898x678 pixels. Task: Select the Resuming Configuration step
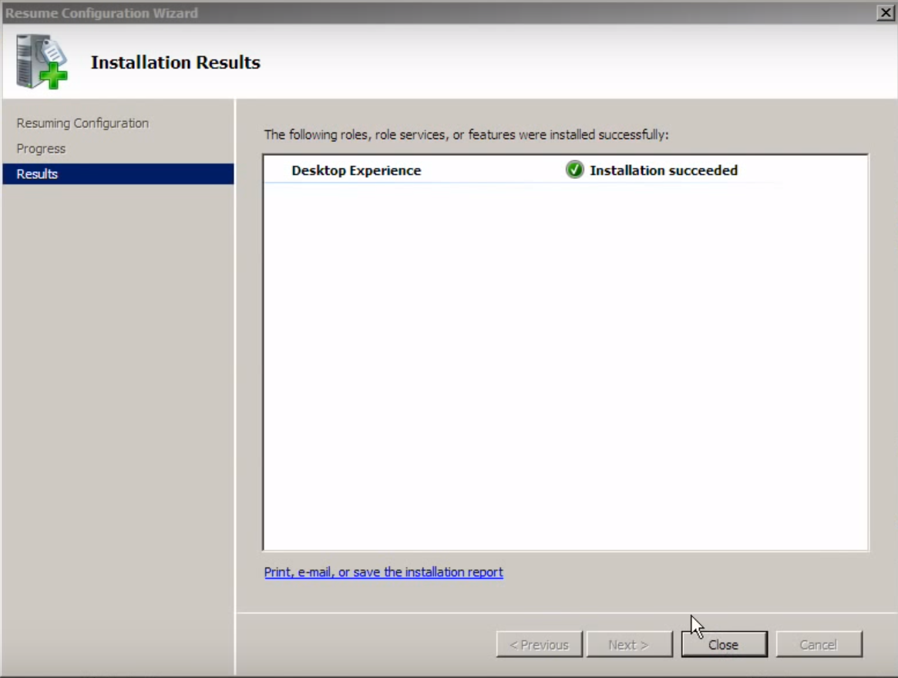tap(82, 123)
